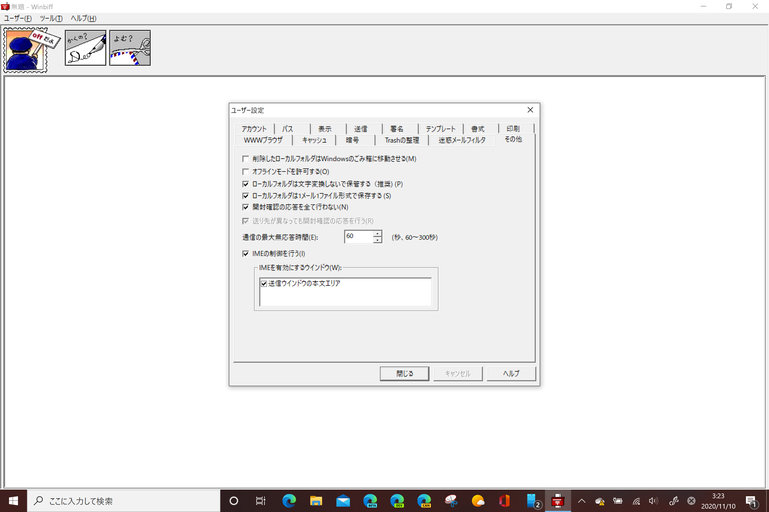Image resolution: width=769 pixels, height=512 pixels.
Task: Click the pen workspace tray icon
Action: coord(674,501)
